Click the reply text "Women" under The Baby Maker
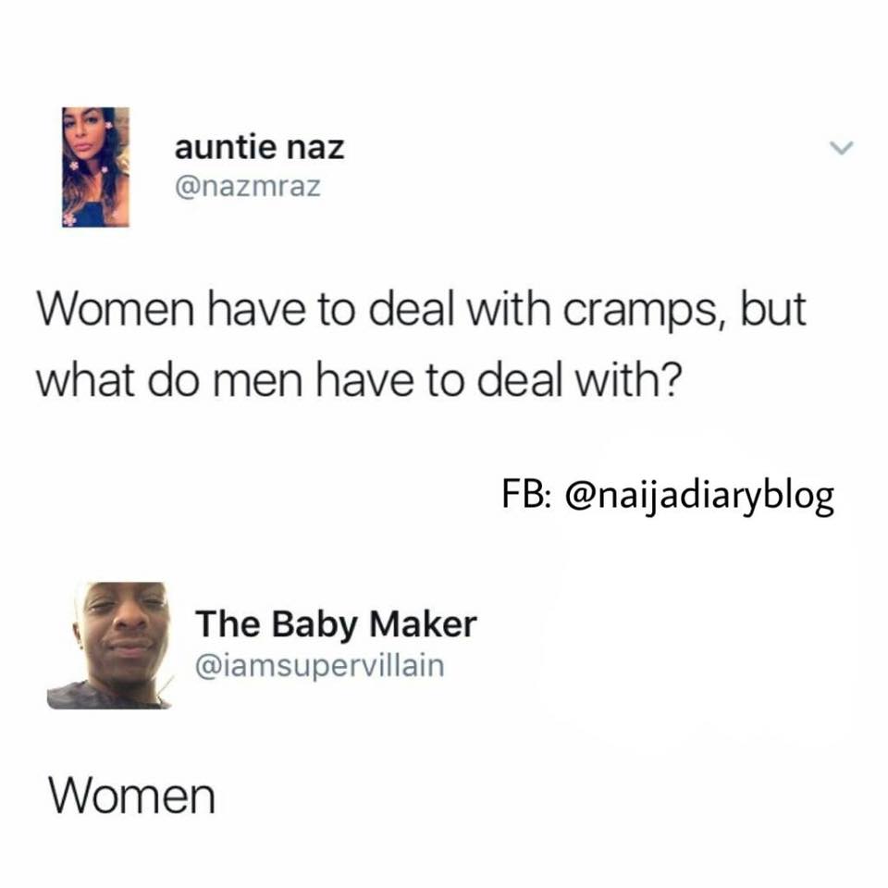The width and height of the screenshot is (888, 888). [x=132, y=795]
